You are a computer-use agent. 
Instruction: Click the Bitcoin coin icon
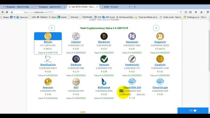tap(48, 36)
